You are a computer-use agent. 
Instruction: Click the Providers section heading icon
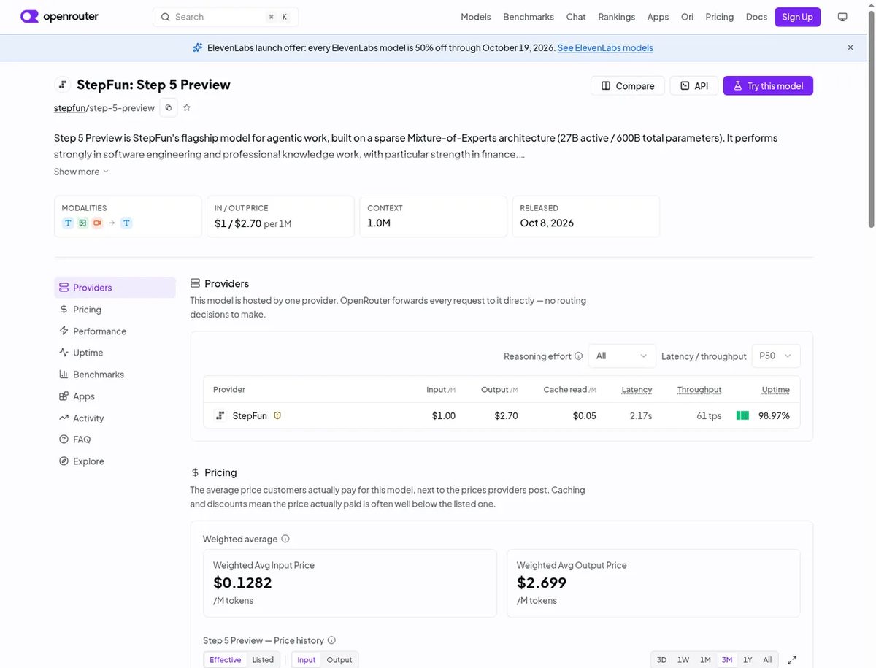pyautogui.click(x=195, y=283)
